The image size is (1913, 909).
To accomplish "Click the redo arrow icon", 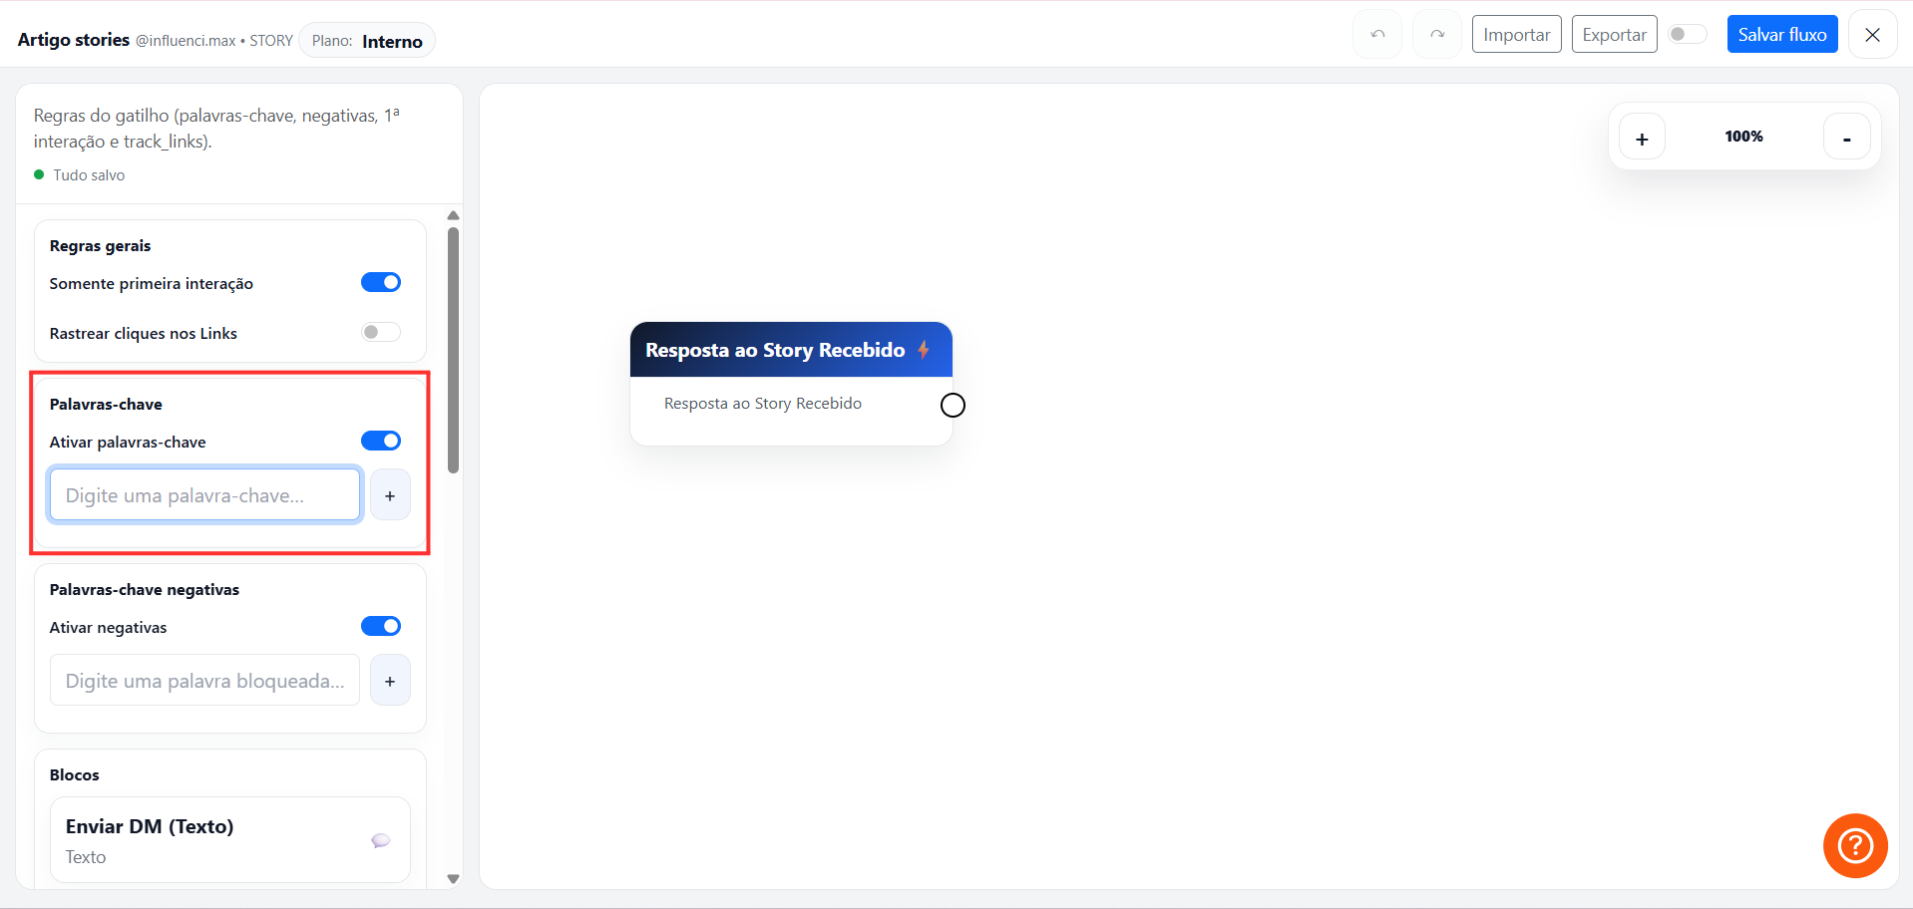I will 1437,35.
